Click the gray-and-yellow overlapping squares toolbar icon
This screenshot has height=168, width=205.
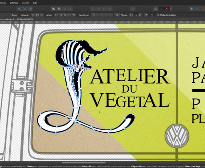(x=59, y=9)
